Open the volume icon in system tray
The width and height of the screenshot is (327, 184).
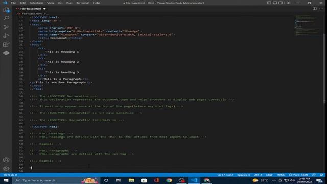[x=293, y=180]
